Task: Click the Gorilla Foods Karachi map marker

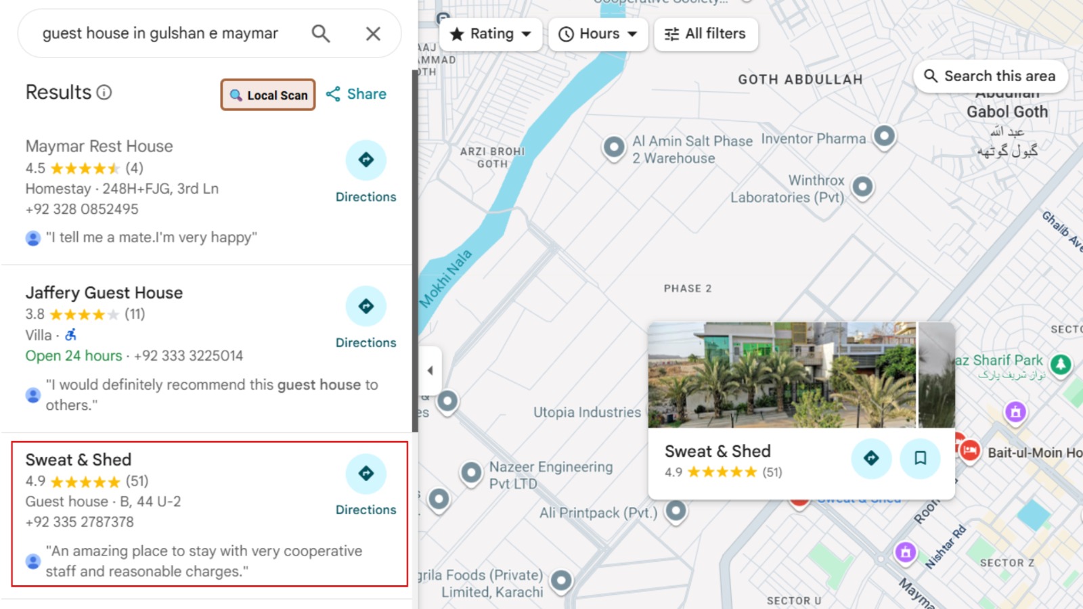Action: pos(561,581)
